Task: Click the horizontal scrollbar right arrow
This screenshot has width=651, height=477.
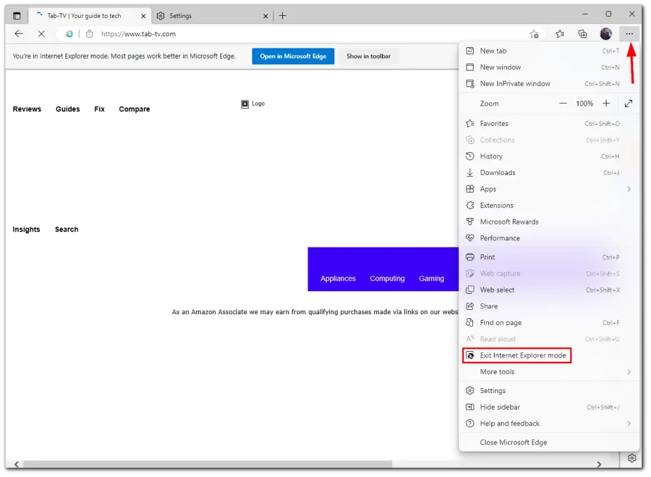Action: 599,464
